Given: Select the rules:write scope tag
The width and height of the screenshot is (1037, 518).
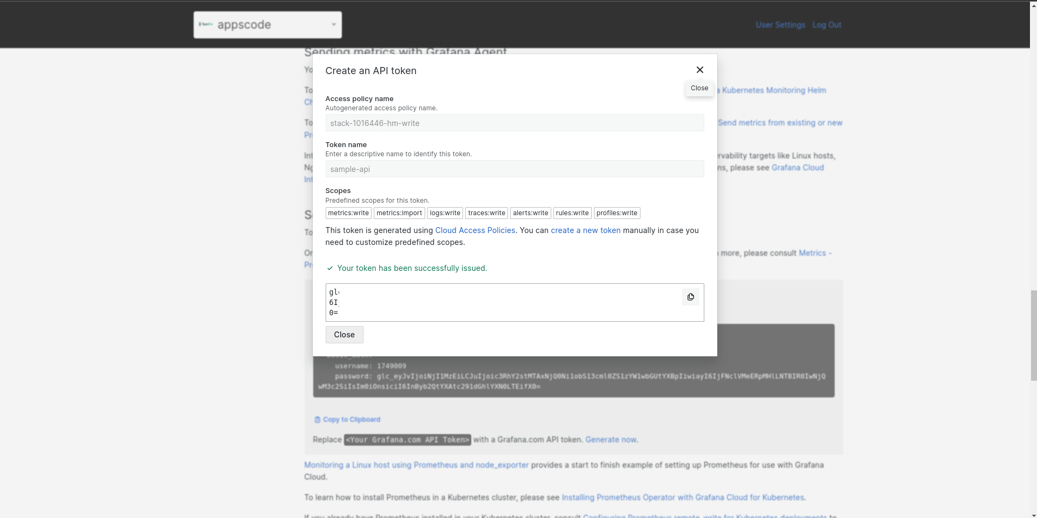Looking at the screenshot, I should [572, 213].
